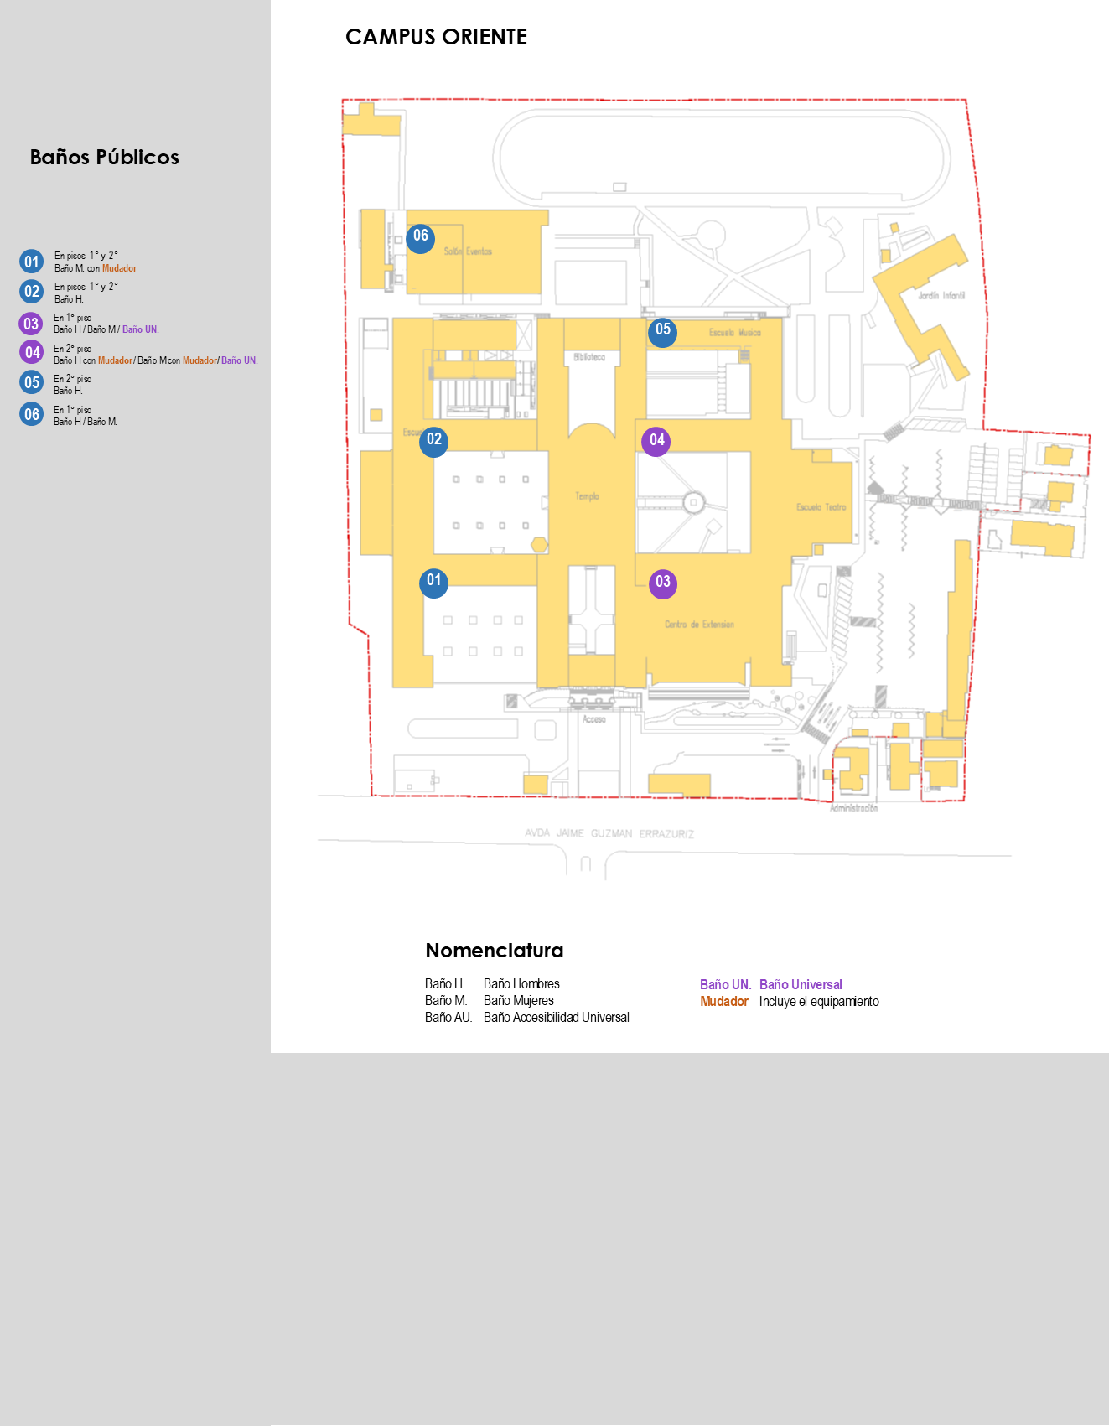1109x1426 pixels.
Task: Click purple Baño UN. abbreviation under Nomenclatura
Action: [x=725, y=985]
